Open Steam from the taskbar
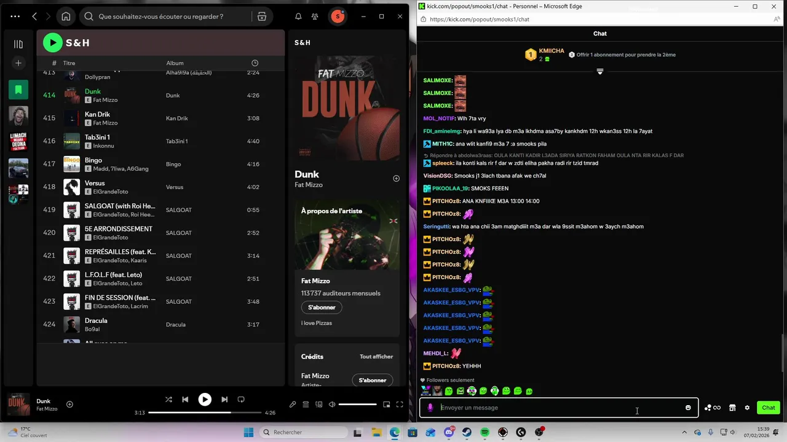The image size is (787, 442). point(467,432)
